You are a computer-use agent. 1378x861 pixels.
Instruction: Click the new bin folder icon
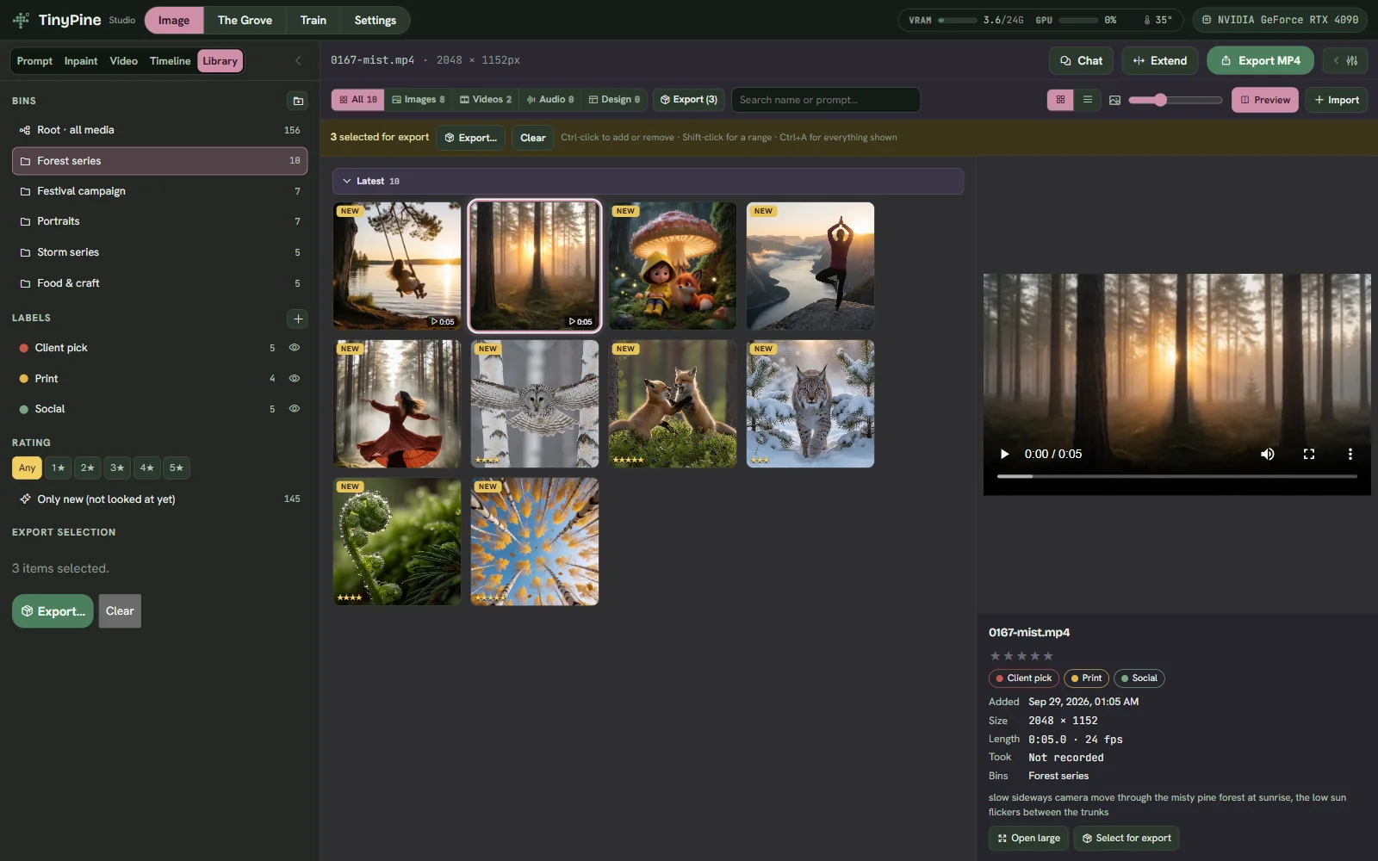click(x=298, y=101)
